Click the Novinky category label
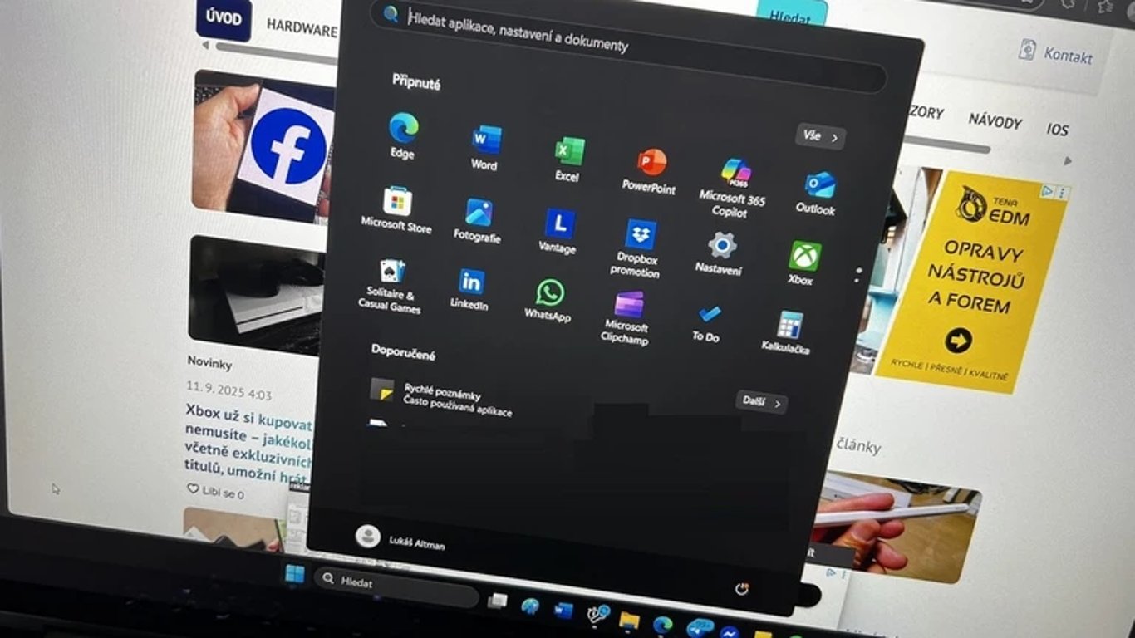Viewport: 1135px width, 638px height. 209,363
